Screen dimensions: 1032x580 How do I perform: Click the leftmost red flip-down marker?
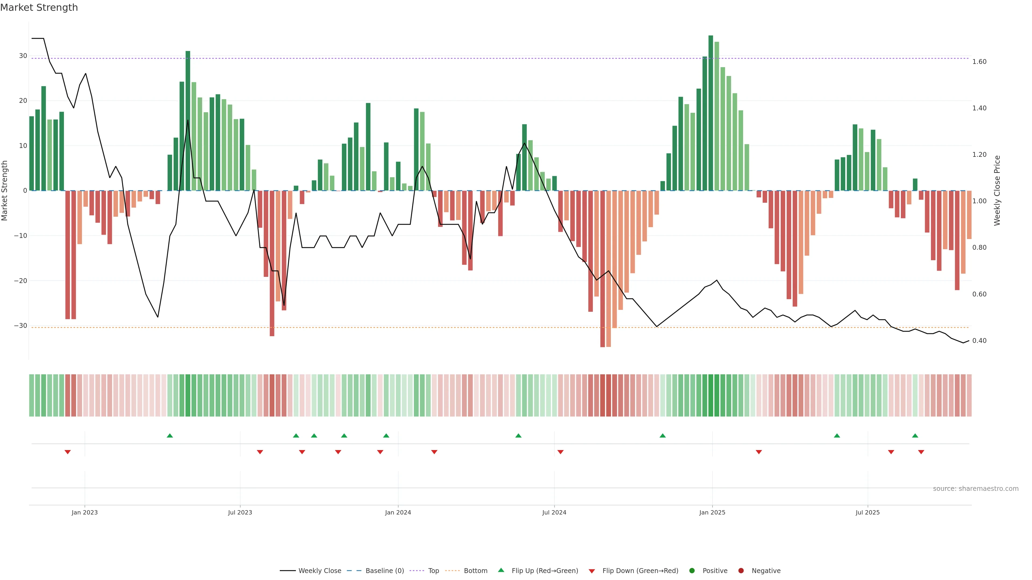[x=68, y=452]
